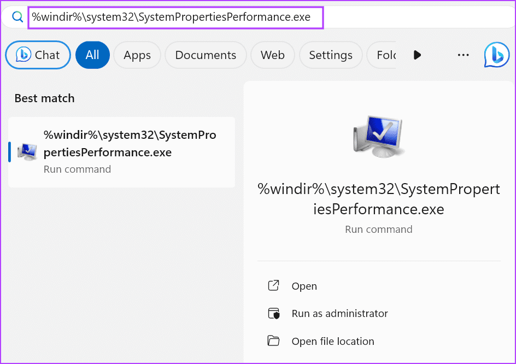This screenshot has height=364, width=516.
Task: Switch to the Documents filter tab
Action: click(206, 55)
